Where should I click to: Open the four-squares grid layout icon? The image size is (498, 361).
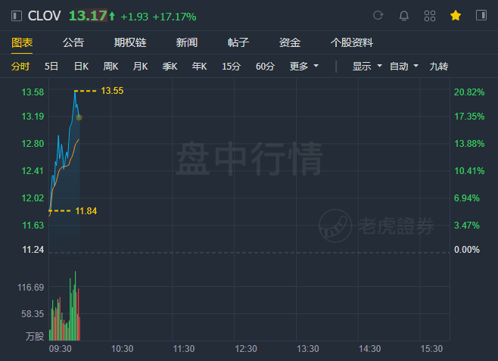(x=430, y=16)
